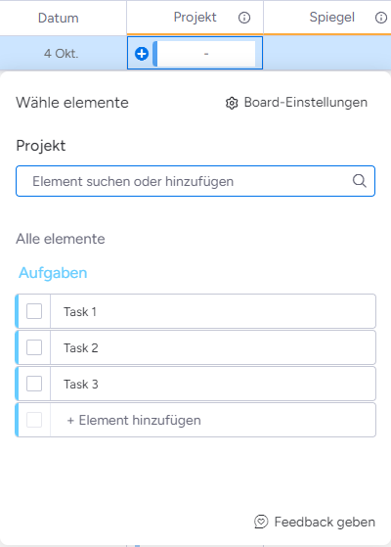
Task: Select the 4 Okt. date cell
Action: 62,54
